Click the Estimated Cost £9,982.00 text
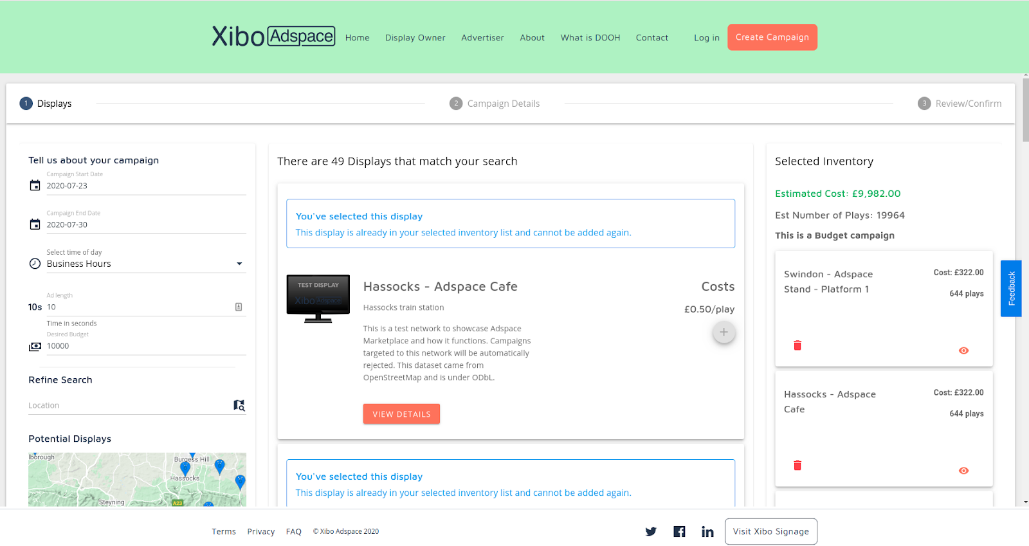The height and width of the screenshot is (546, 1029). [837, 193]
